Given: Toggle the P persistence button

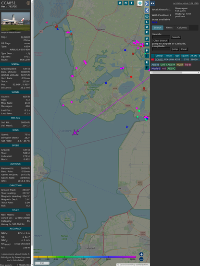Looking at the screenshot, I should pos(147,50).
